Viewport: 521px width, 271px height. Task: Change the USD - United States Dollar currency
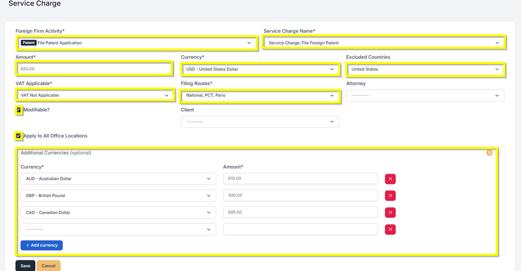click(x=260, y=69)
